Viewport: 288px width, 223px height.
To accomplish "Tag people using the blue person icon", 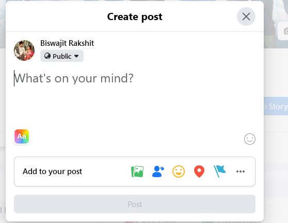I will pos(158,171).
